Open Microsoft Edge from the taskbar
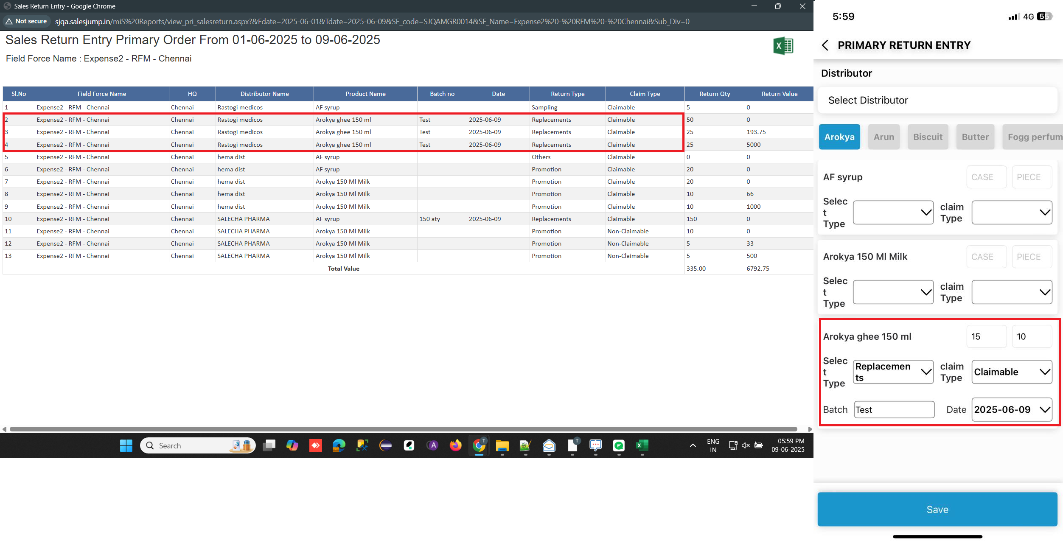This screenshot has width=1063, height=543. [339, 445]
